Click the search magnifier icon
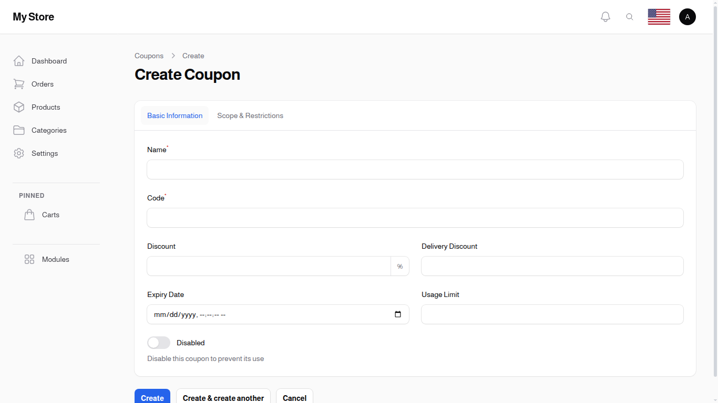 [630, 16]
